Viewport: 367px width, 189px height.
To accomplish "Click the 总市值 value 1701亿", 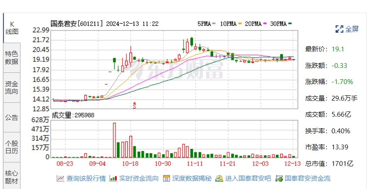I will click(342, 163).
